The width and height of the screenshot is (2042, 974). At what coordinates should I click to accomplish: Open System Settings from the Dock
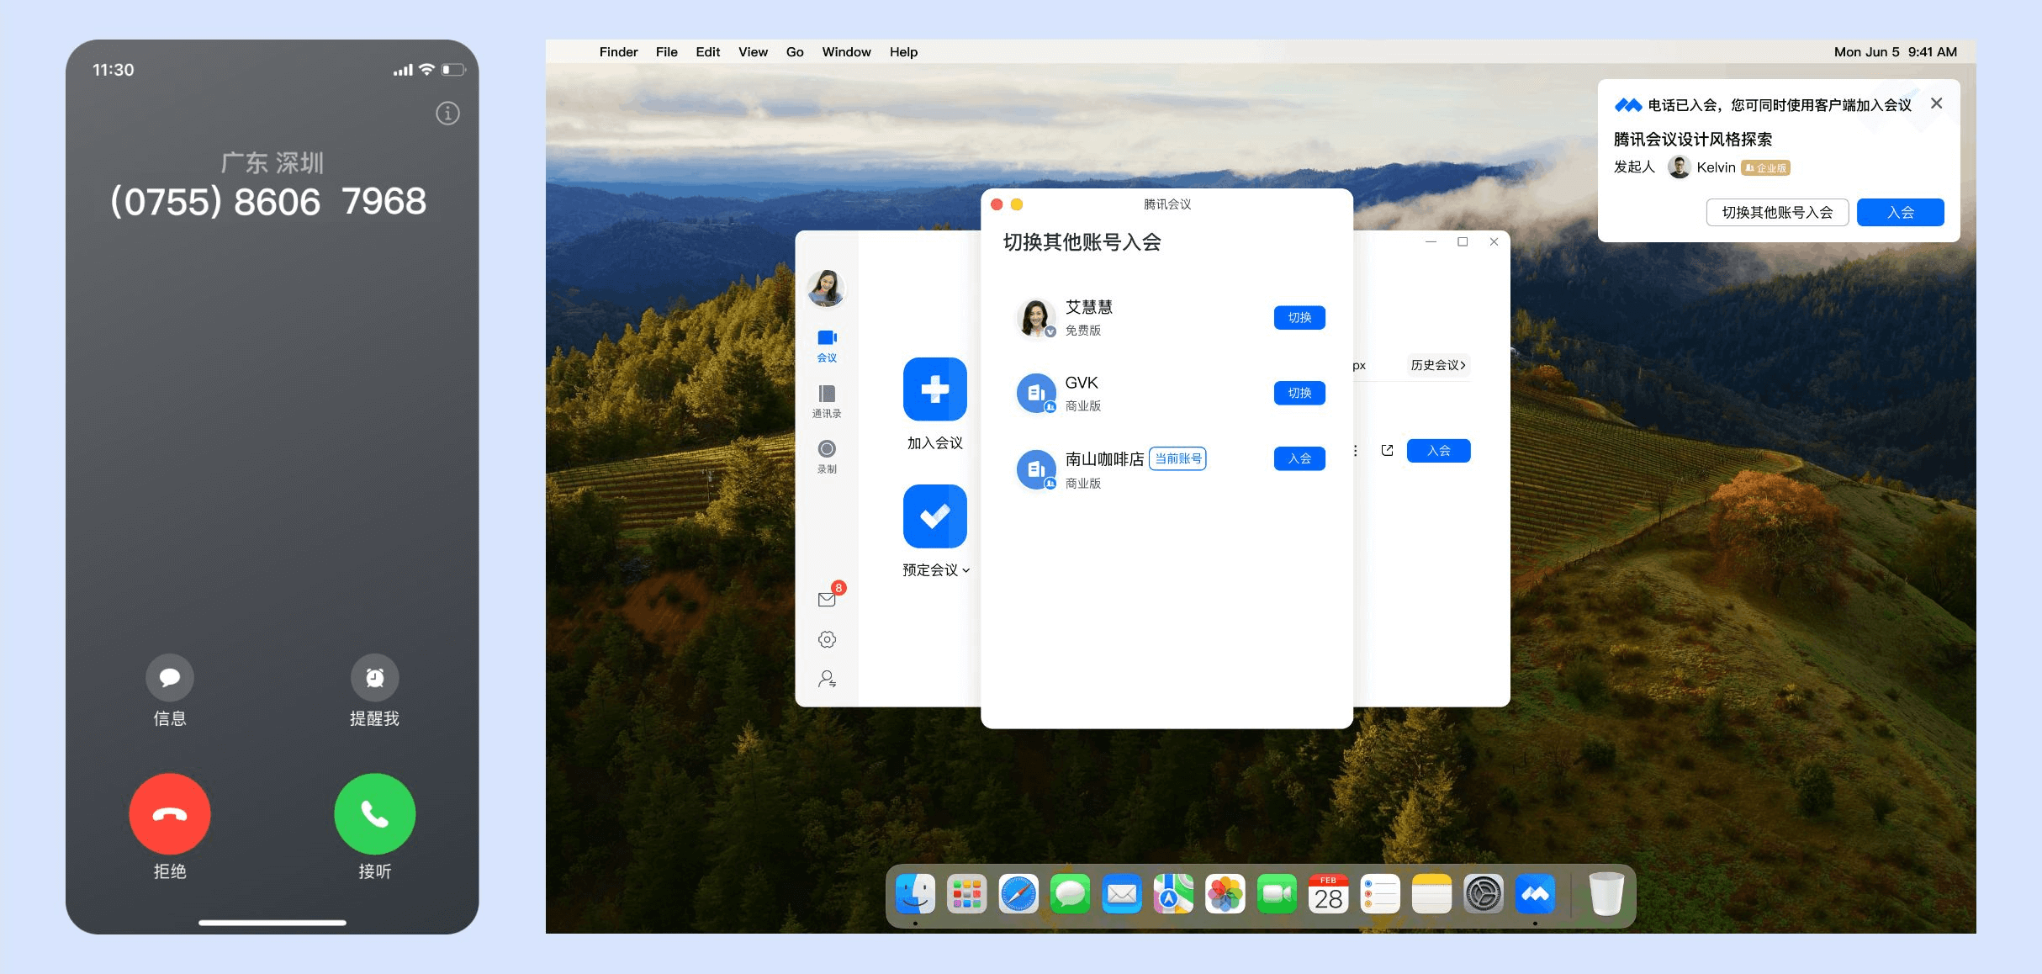tap(1484, 894)
